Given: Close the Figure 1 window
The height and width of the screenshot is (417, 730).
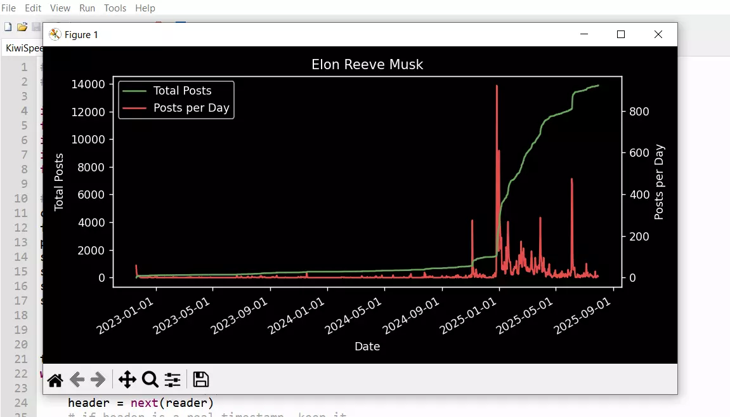Looking at the screenshot, I should (x=658, y=34).
